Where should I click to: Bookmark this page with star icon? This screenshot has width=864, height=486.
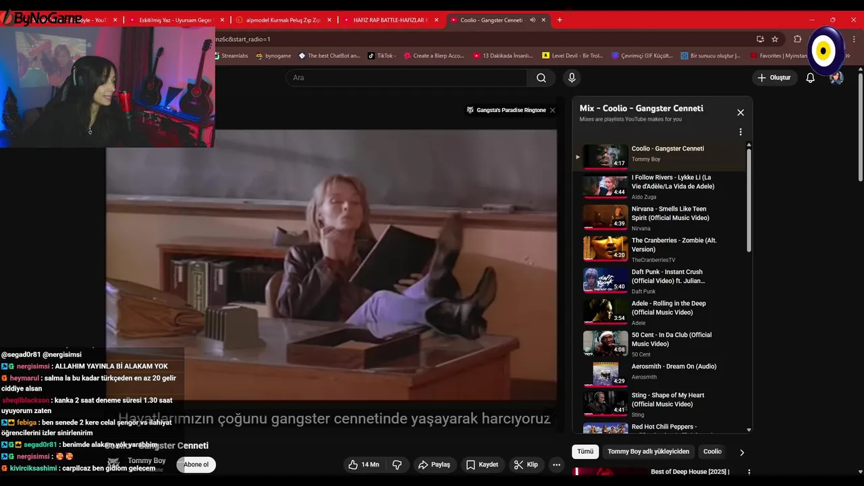pos(775,39)
